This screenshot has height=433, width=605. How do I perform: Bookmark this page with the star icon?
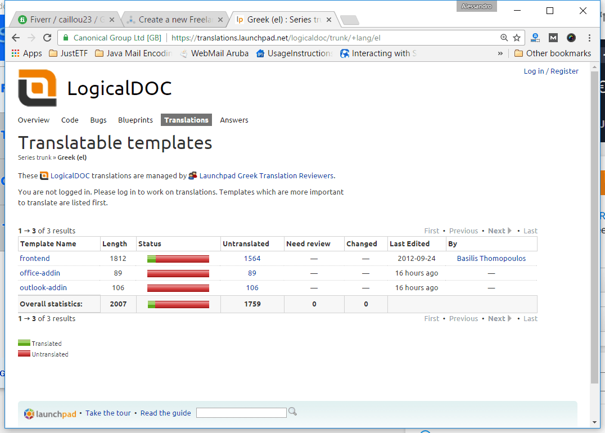pos(517,38)
